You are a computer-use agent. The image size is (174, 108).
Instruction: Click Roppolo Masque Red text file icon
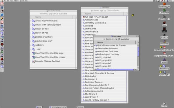pyautogui.click(x=33, y=61)
